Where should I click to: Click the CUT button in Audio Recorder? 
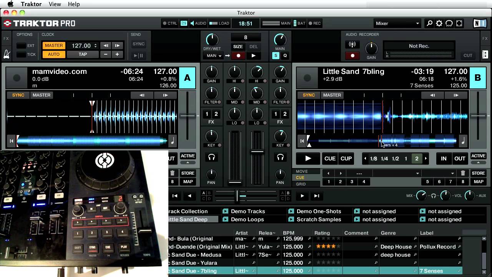tap(468, 55)
